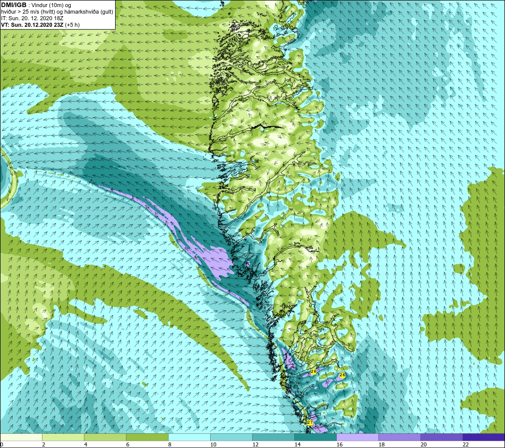Click the eastern yellow 26 gust marker

click(x=342, y=375)
